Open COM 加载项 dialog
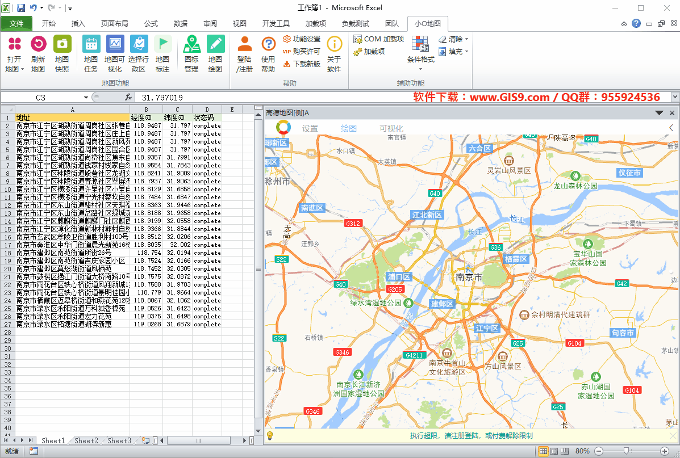Screen dimensions: 680x458 [x=378, y=39]
